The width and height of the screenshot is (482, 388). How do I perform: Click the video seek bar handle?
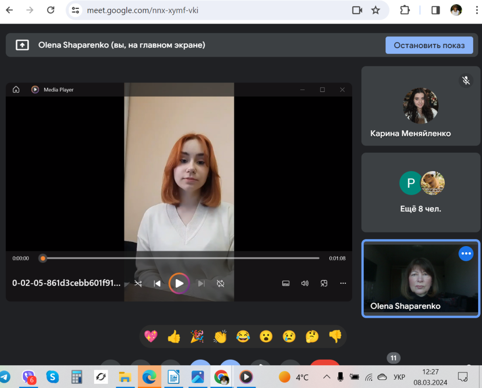43,258
